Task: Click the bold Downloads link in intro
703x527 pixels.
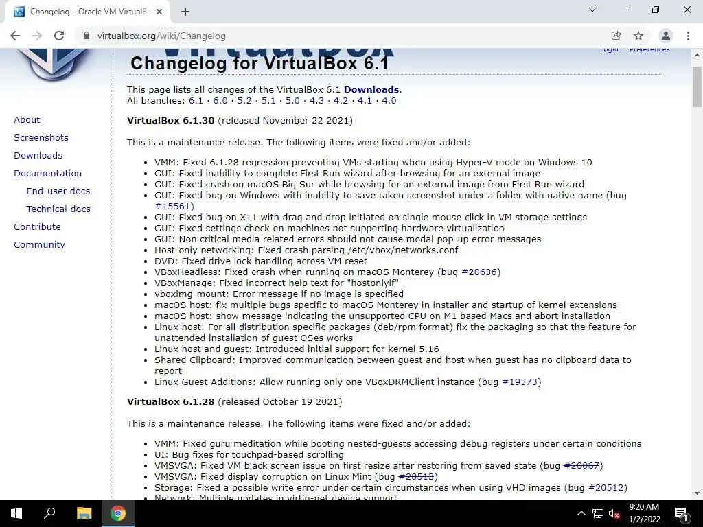Action: click(x=371, y=90)
